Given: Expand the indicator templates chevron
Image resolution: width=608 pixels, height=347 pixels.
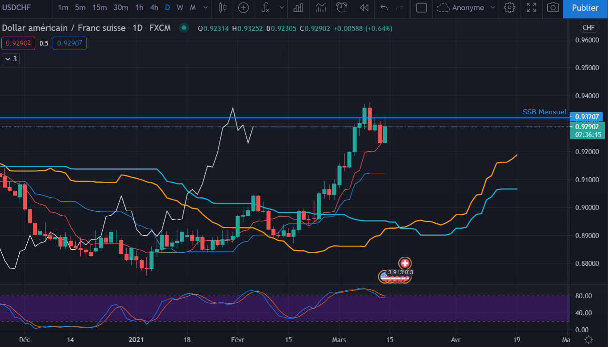Looking at the screenshot, I should pos(282,8).
